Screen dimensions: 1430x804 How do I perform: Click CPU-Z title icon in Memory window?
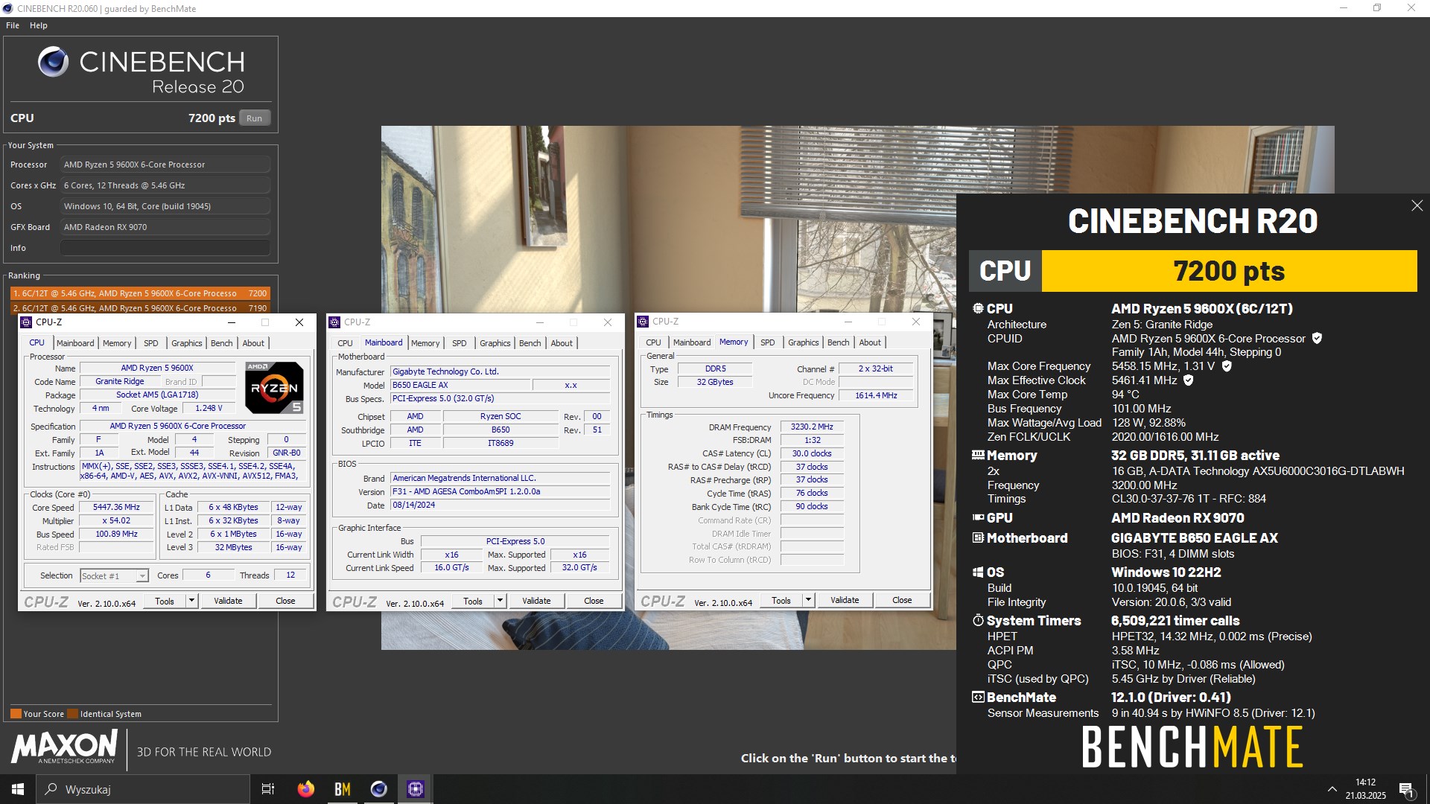(x=643, y=322)
